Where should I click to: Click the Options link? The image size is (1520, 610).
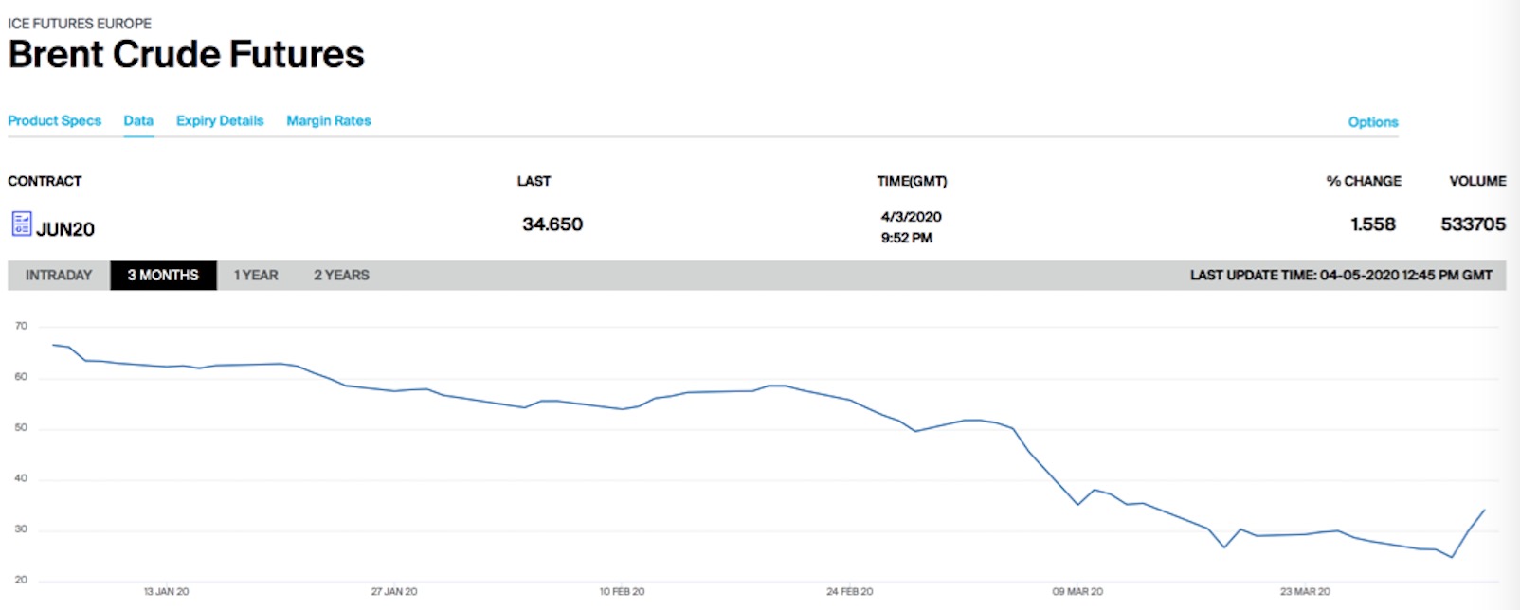1372,122
